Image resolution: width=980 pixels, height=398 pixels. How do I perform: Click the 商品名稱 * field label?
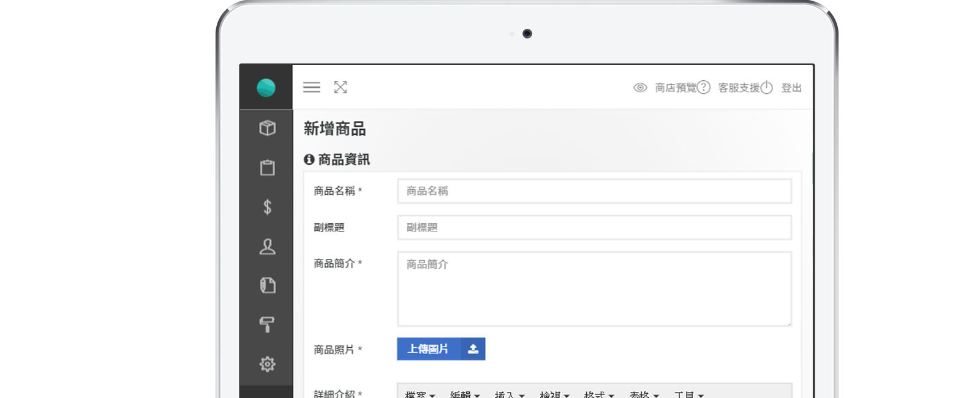click(337, 191)
